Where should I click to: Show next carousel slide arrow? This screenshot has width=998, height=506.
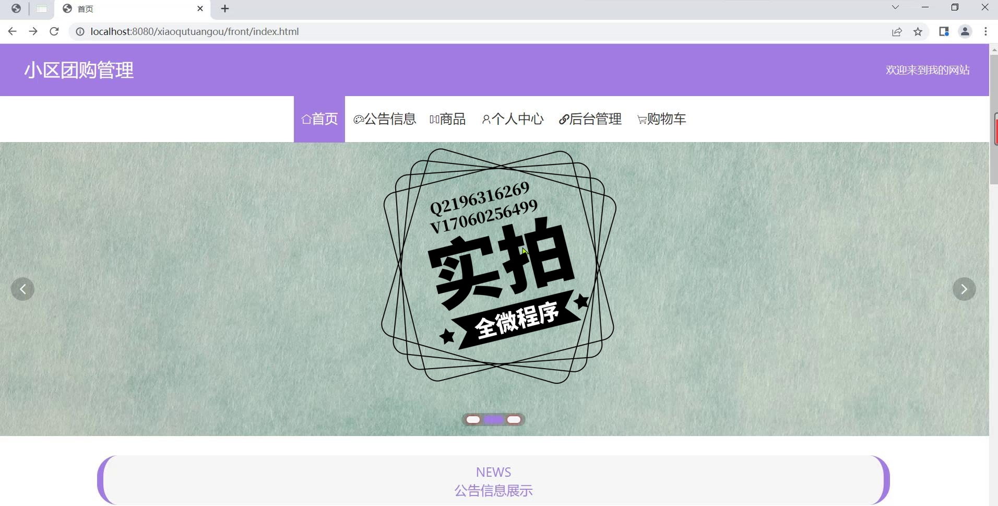click(964, 289)
